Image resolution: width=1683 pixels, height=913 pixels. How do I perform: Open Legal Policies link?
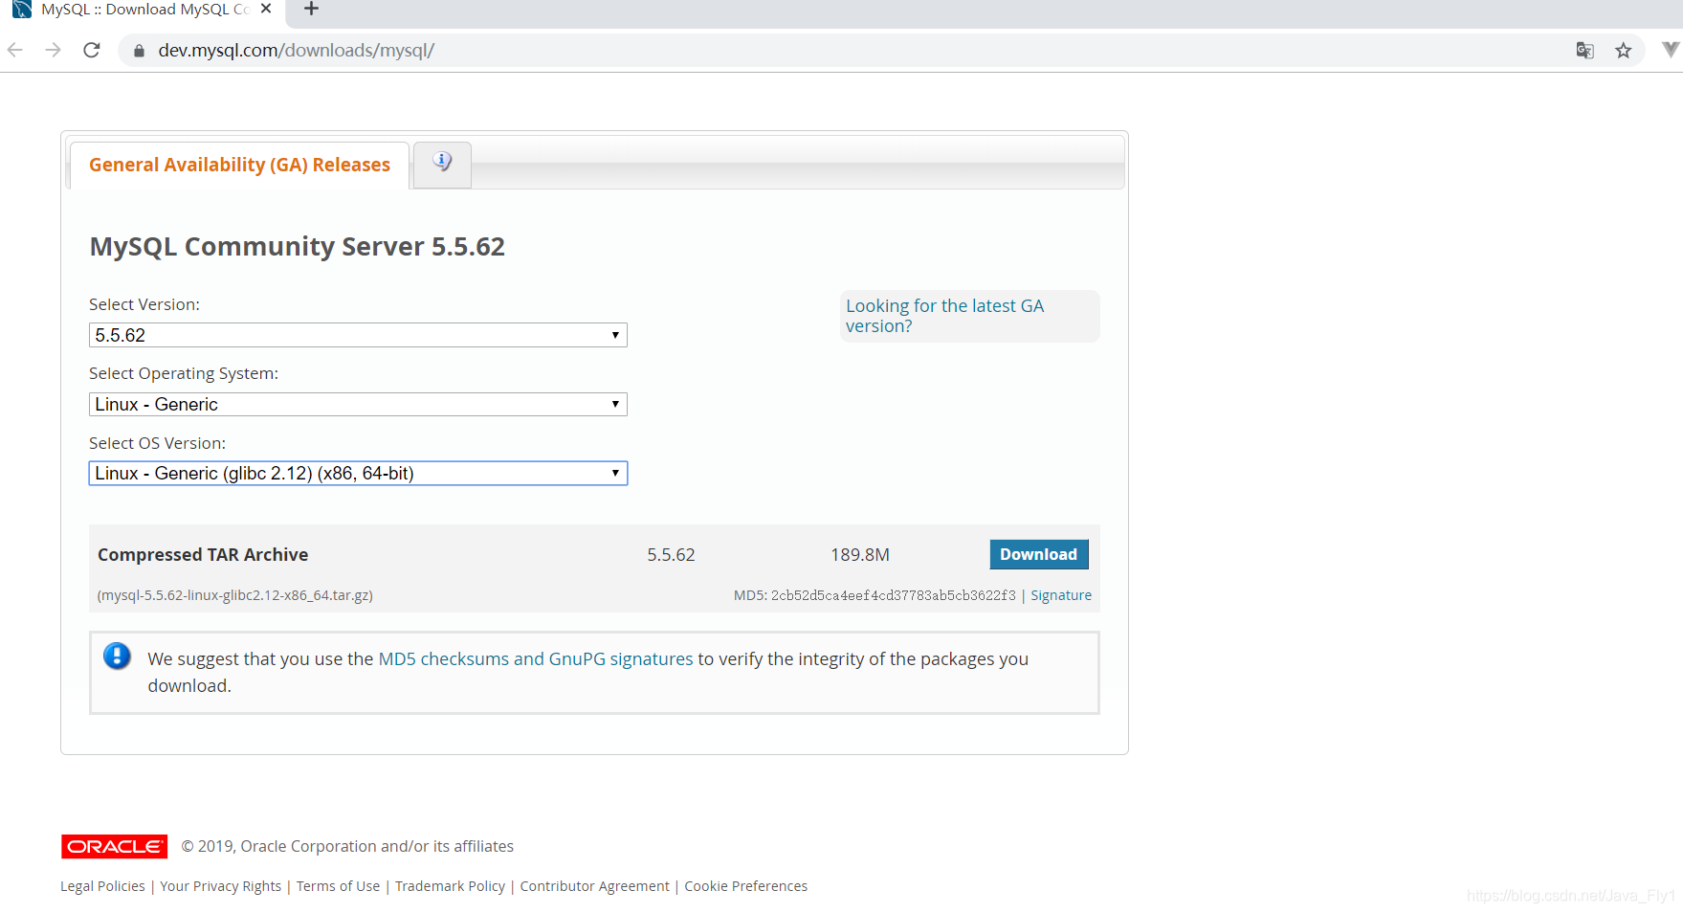[102, 886]
